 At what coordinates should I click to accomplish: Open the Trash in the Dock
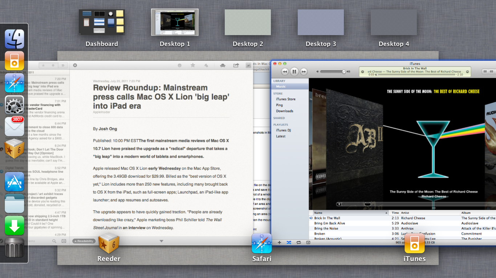(15, 248)
